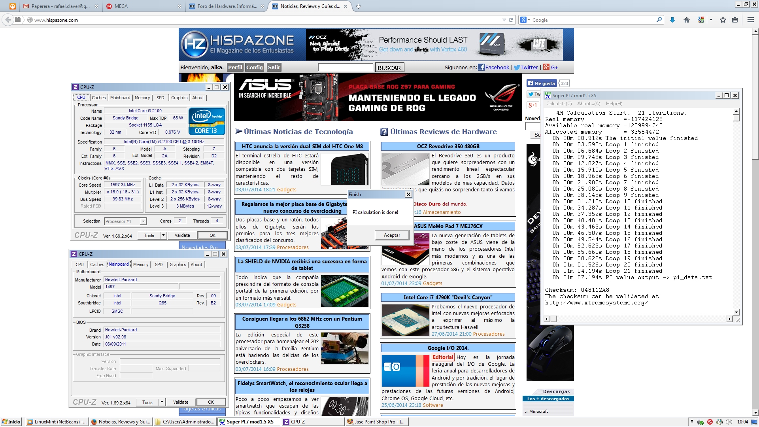Open the browser home page icon
Screen dimensions: 759x427
coord(687,20)
